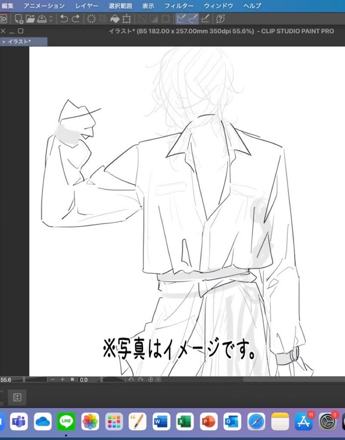Open Photos from the dock
The width and height of the screenshot is (345, 440).
pos(90,421)
